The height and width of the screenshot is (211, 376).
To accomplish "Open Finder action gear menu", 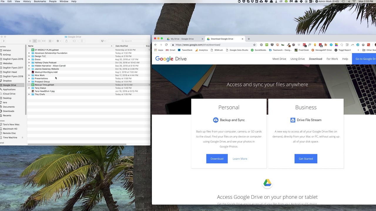I will 58,41.
